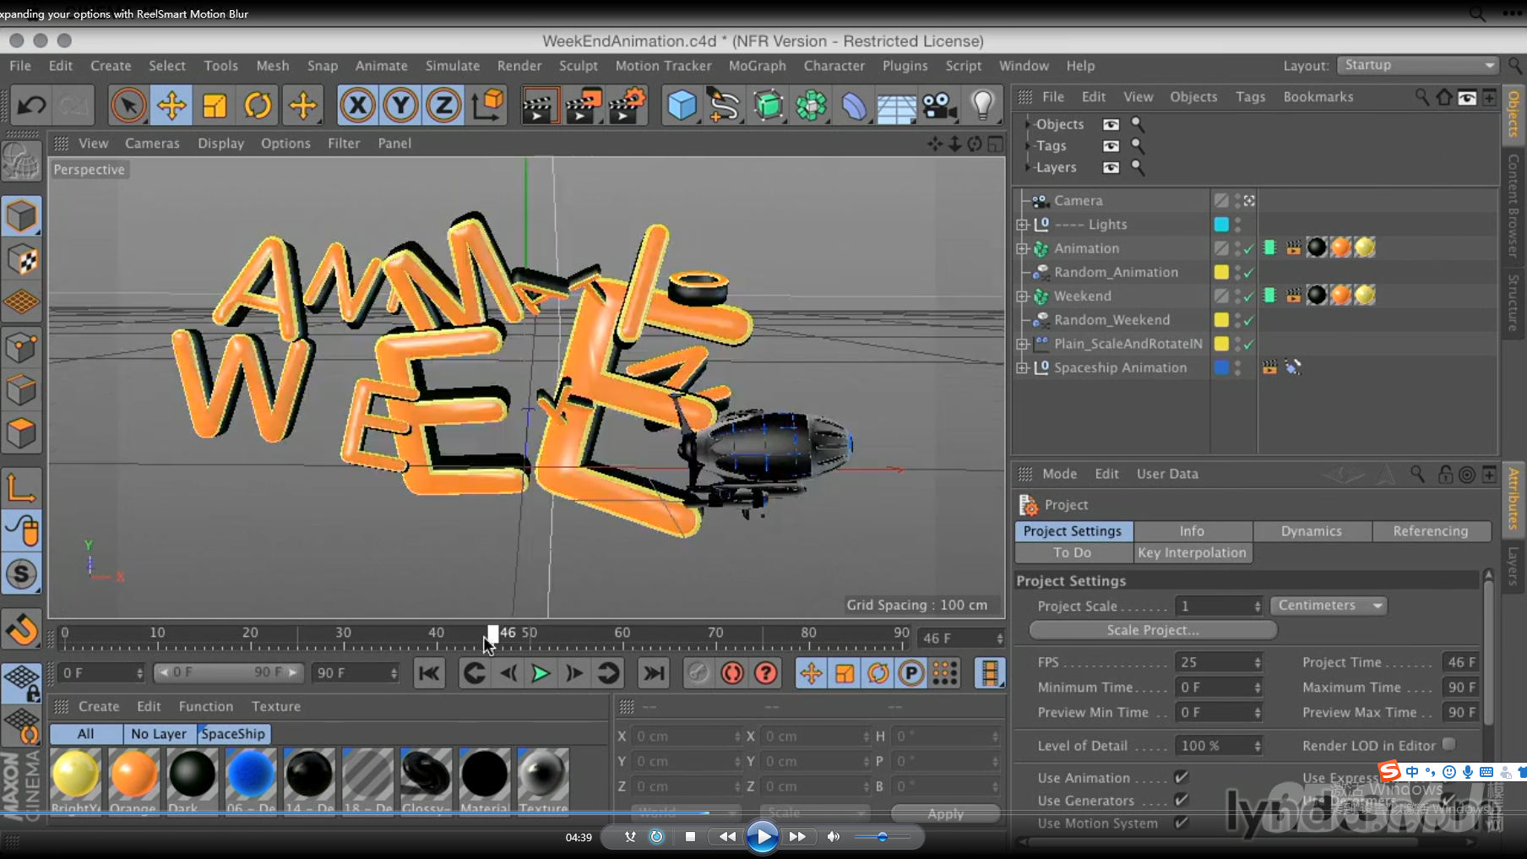1527x859 pixels.
Task: Toggle Random_Animation enable checkmark
Action: pos(1248,273)
